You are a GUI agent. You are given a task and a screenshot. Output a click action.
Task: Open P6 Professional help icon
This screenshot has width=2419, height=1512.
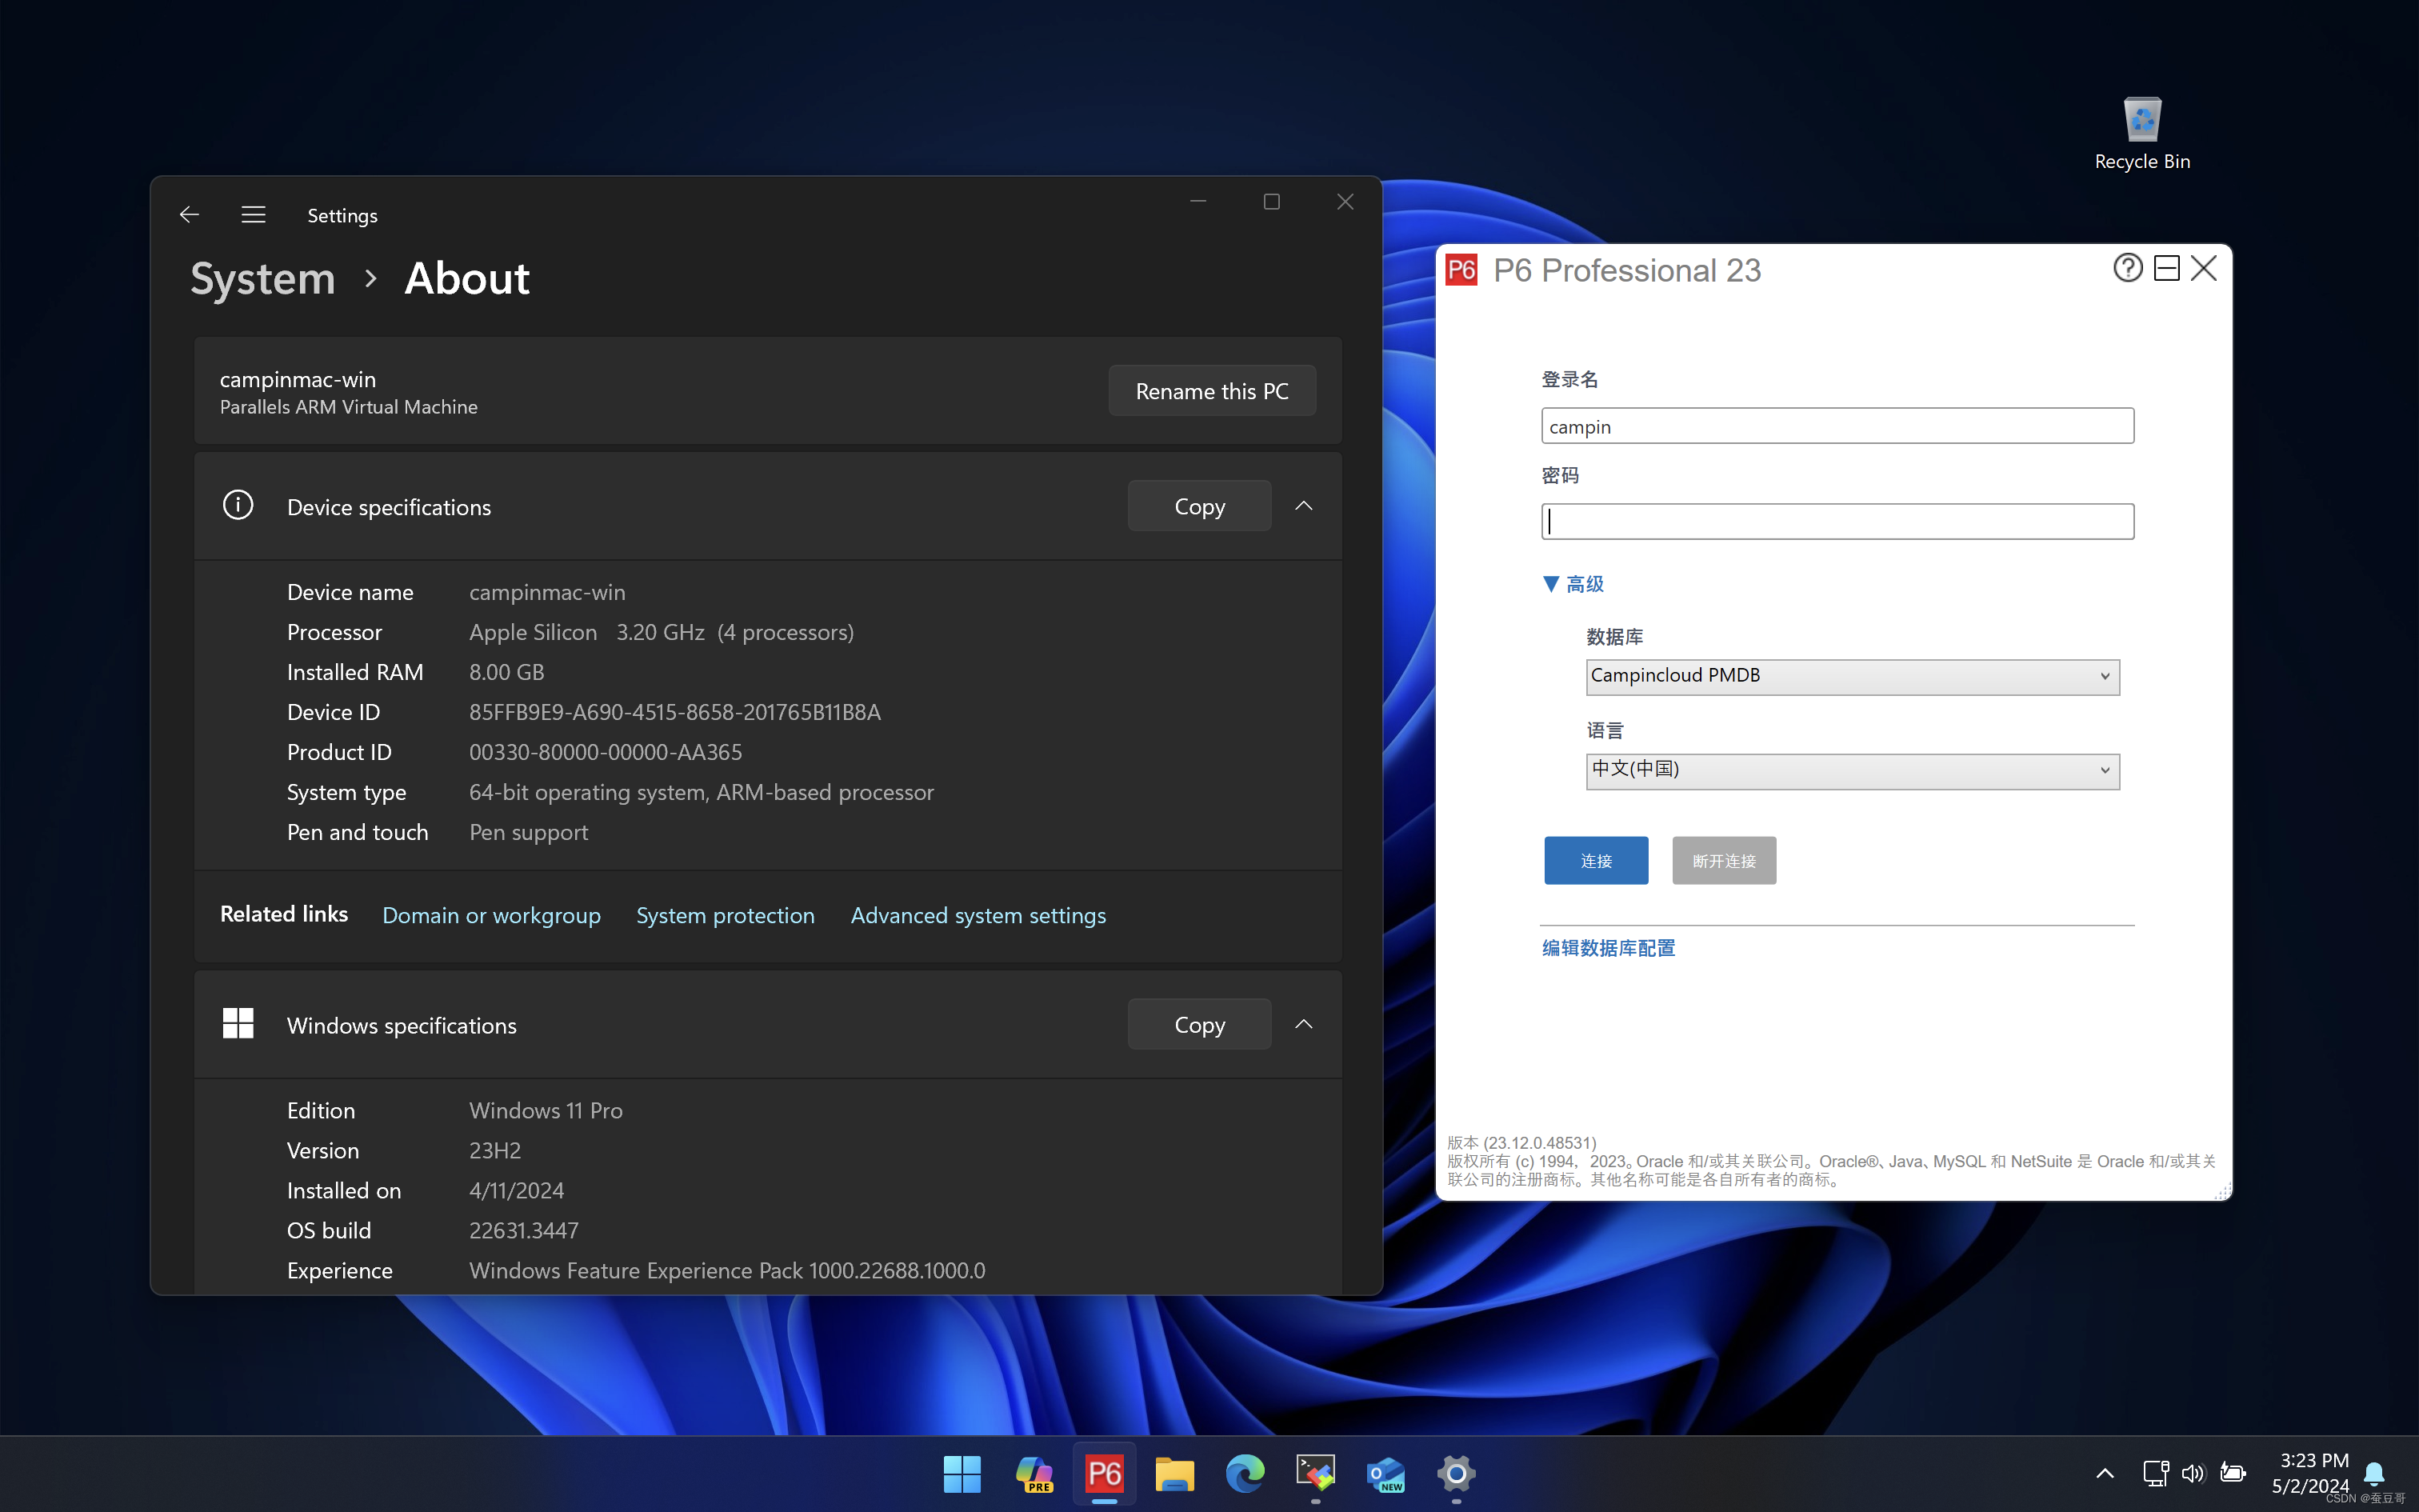pyautogui.click(x=2127, y=268)
